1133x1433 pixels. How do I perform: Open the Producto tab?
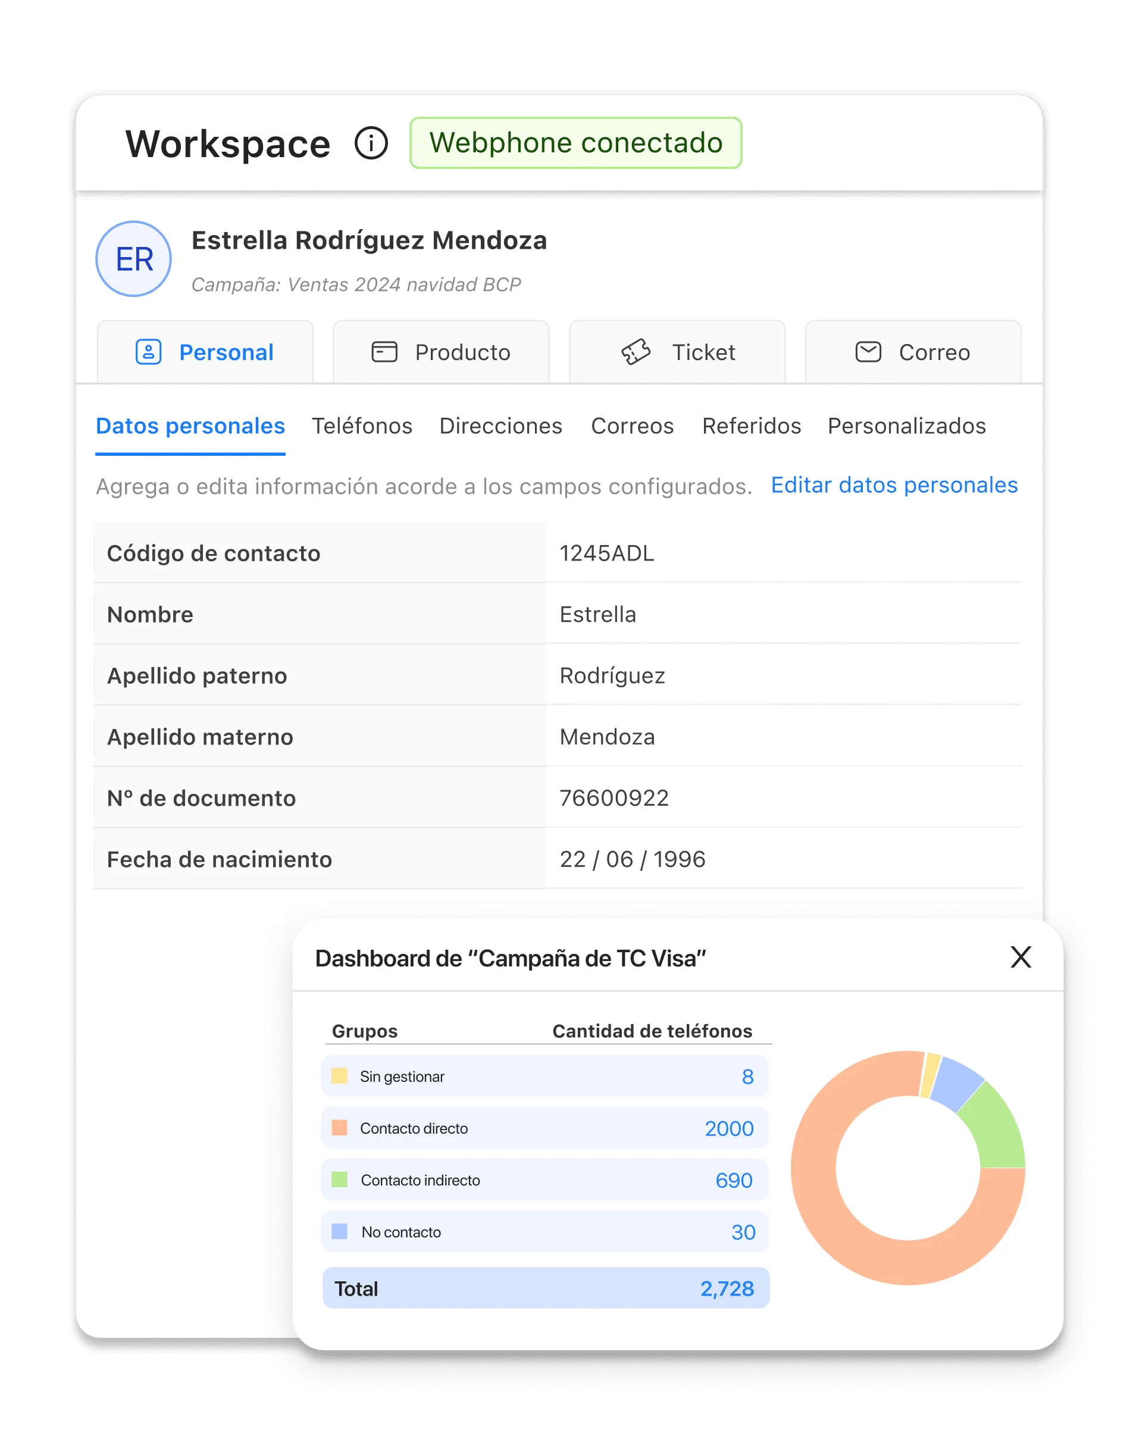pyautogui.click(x=441, y=352)
